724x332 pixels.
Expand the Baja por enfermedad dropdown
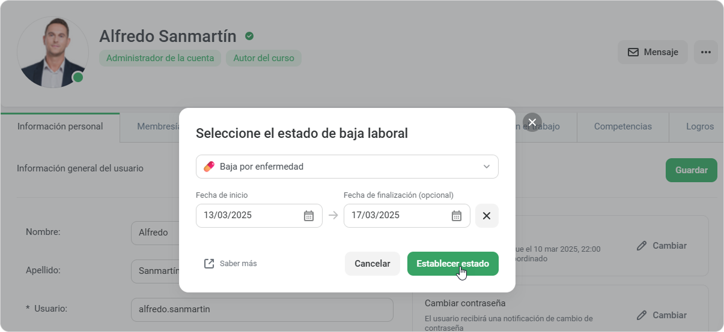point(347,167)
